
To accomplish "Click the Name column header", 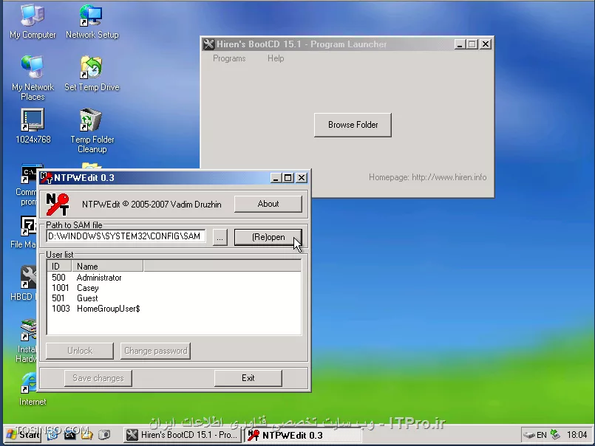I will pyautogui.click(x=107, y=267).
